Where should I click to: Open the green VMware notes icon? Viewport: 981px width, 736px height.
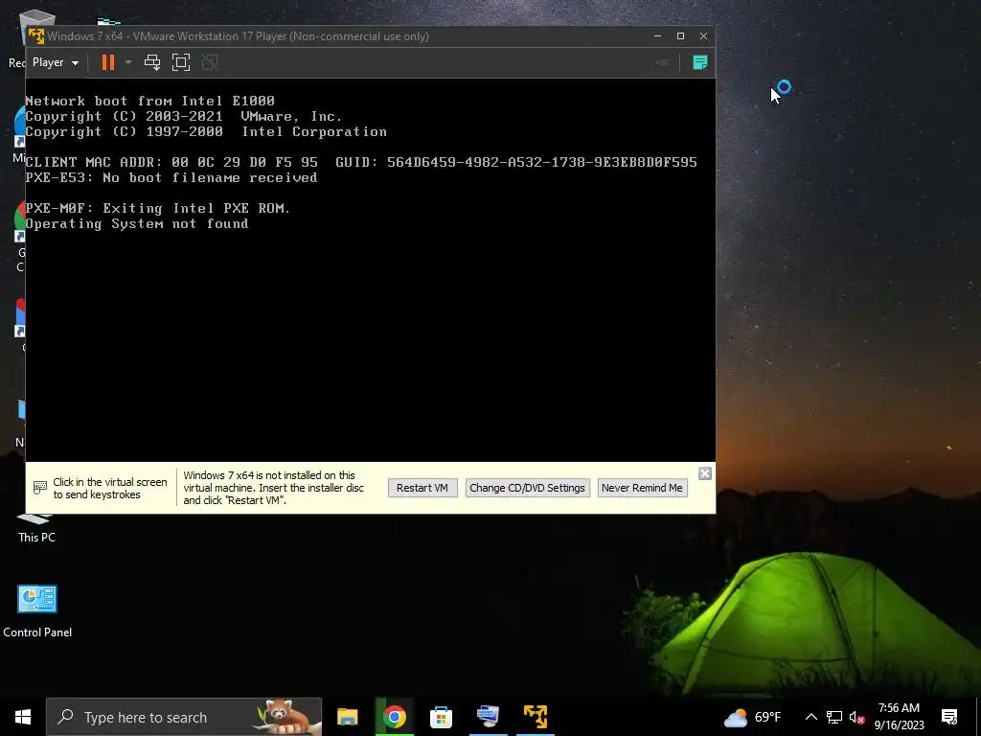tap(700, 62)
